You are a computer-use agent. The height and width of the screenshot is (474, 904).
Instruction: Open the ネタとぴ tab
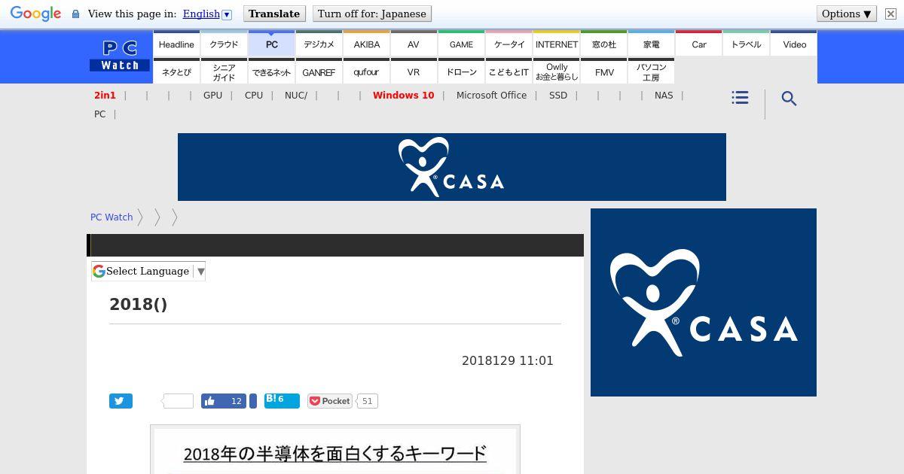pyautogui.click(x=176, y=71)
